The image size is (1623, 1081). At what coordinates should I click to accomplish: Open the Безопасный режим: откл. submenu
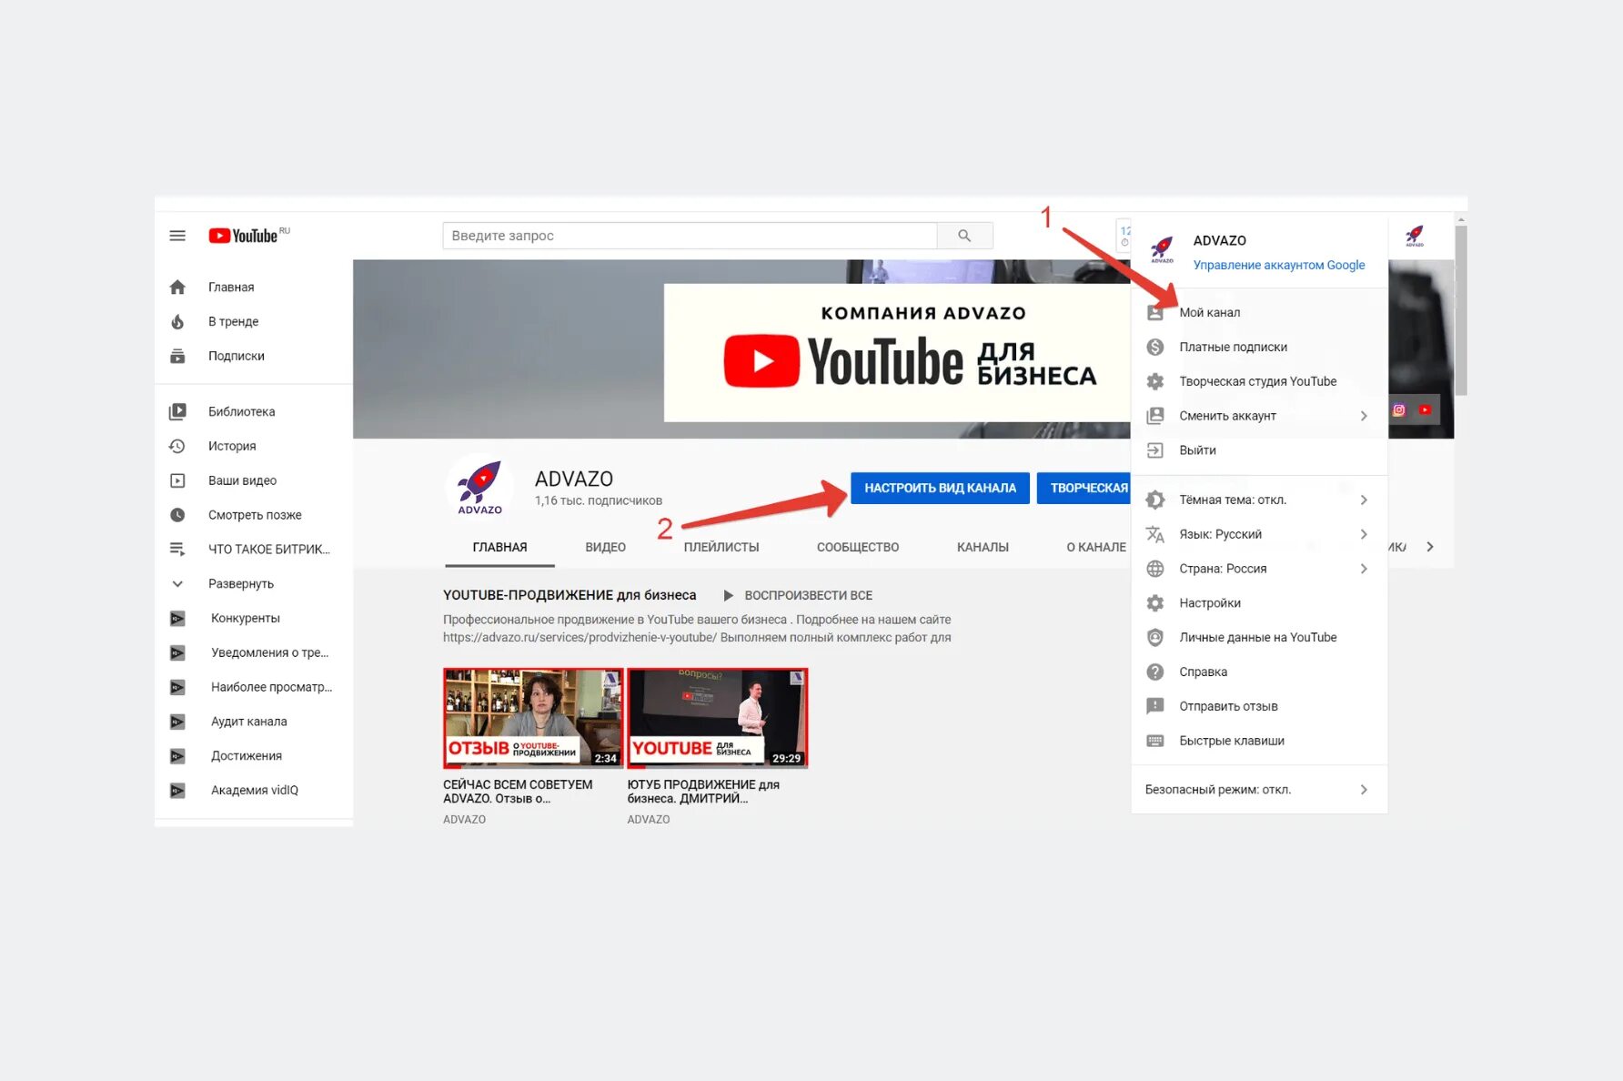(x=1364, y=790)
